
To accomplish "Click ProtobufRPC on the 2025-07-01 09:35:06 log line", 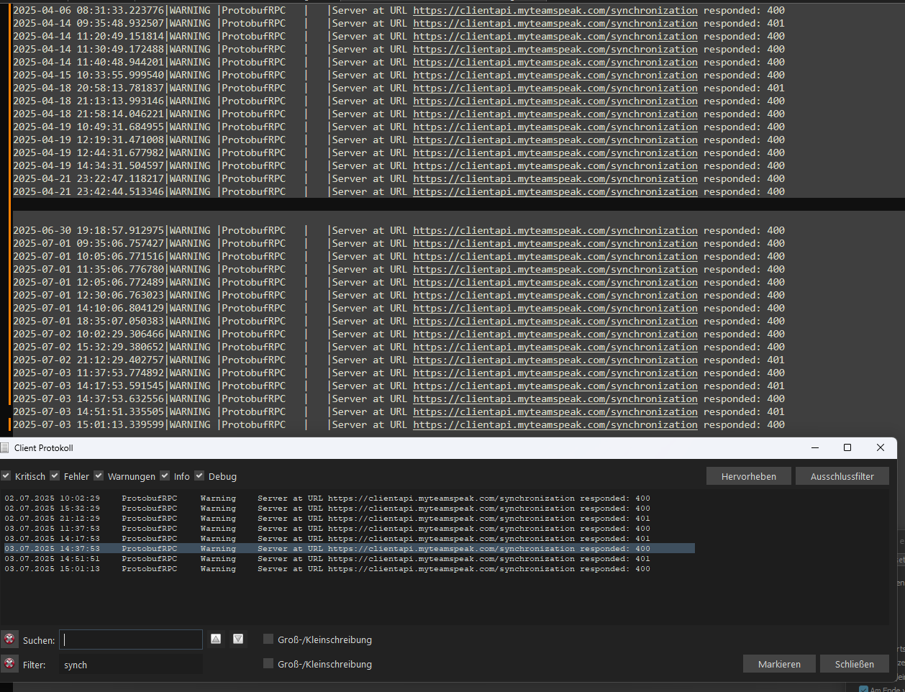I will (x=253, y=244).
